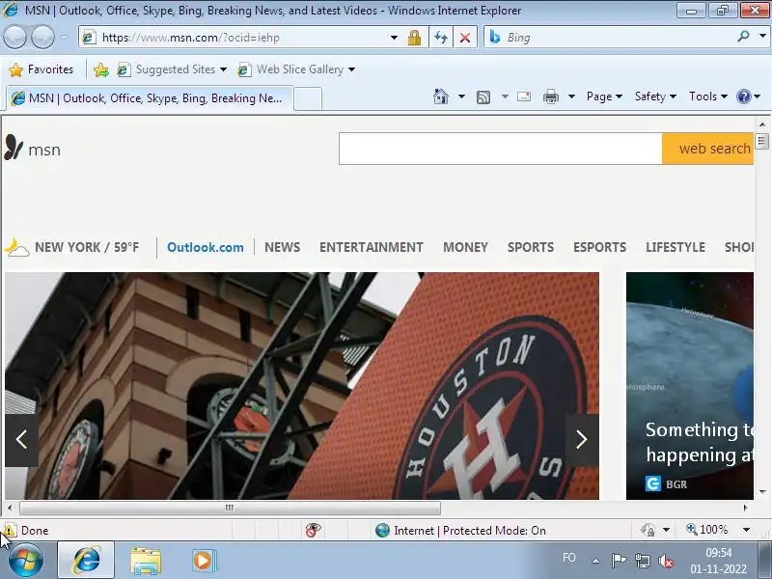772x579 pixels.
Task: Click the vertical scrollbar thumb
Action: 762,141
